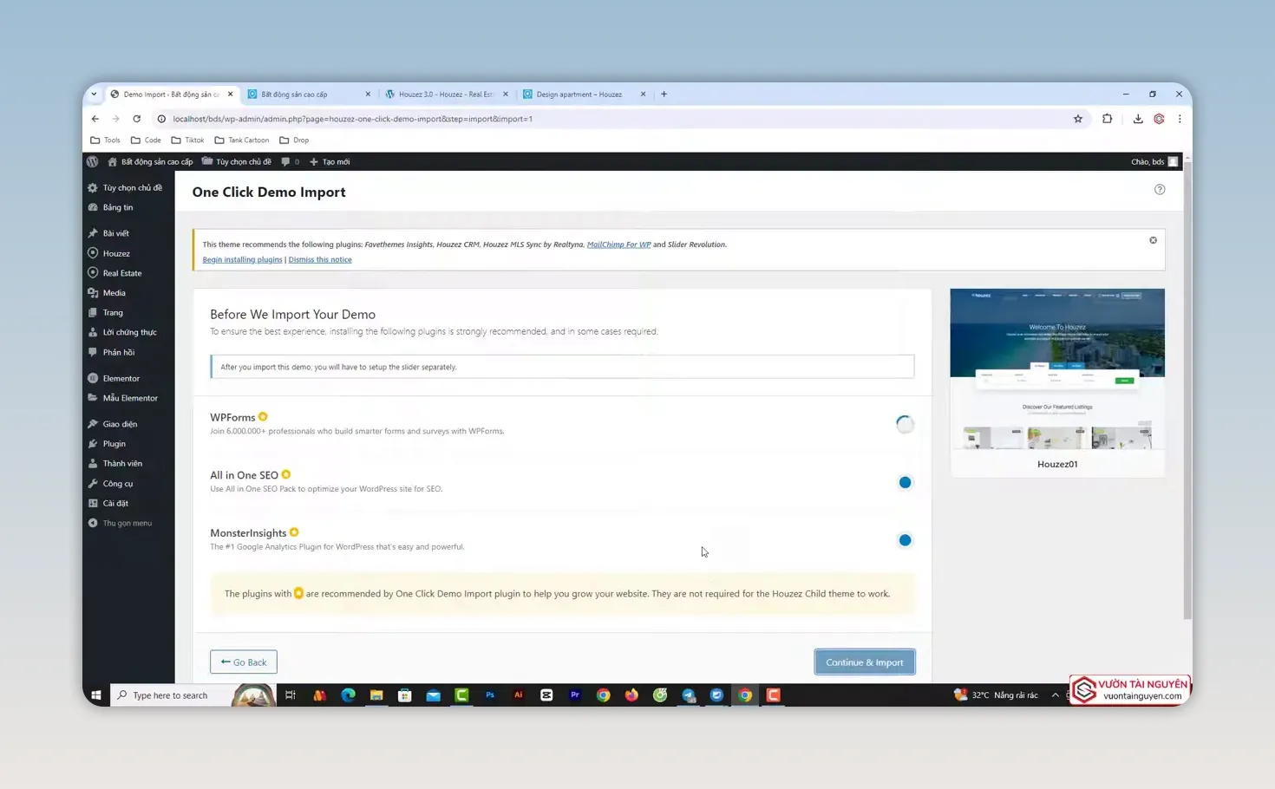Image resolution: width=1275 pixels, height=789 pixels.
Task: Open a new browser tab
Action: coord(664,95)
